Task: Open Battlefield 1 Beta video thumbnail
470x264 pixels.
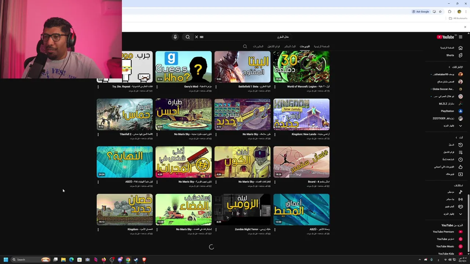Action: click(242, 67)
